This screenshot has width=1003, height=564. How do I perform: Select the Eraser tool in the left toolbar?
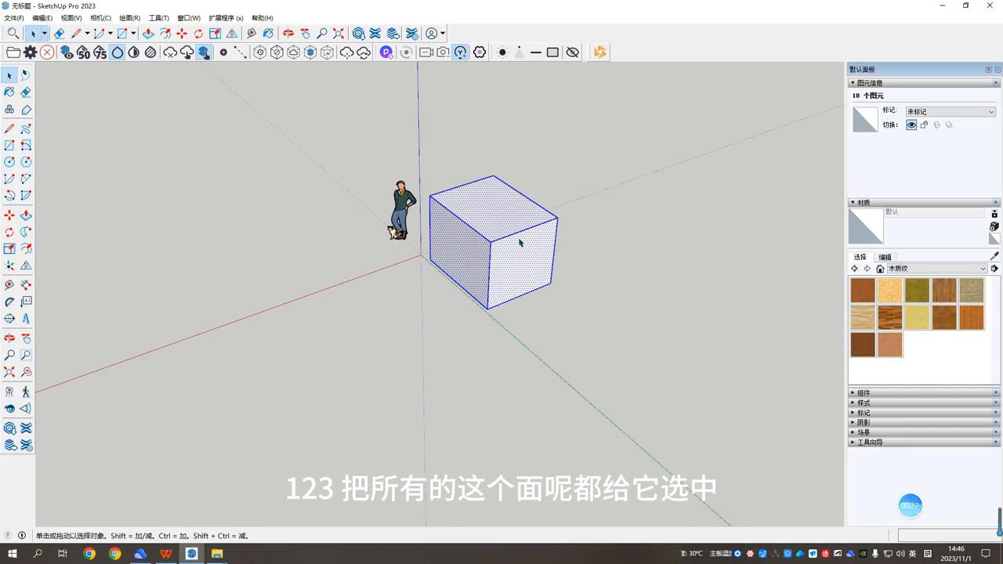click(26, 92)
